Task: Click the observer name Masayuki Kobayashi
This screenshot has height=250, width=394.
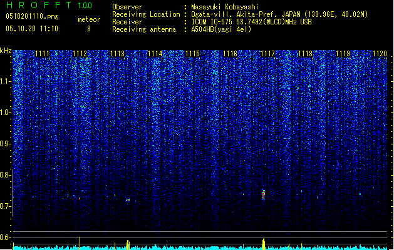Action: pyautogui.click(x=224, y=7)
